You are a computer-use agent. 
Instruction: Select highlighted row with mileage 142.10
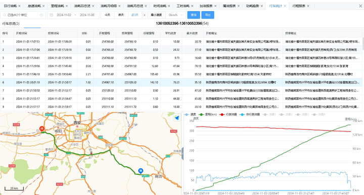point(181,82)
